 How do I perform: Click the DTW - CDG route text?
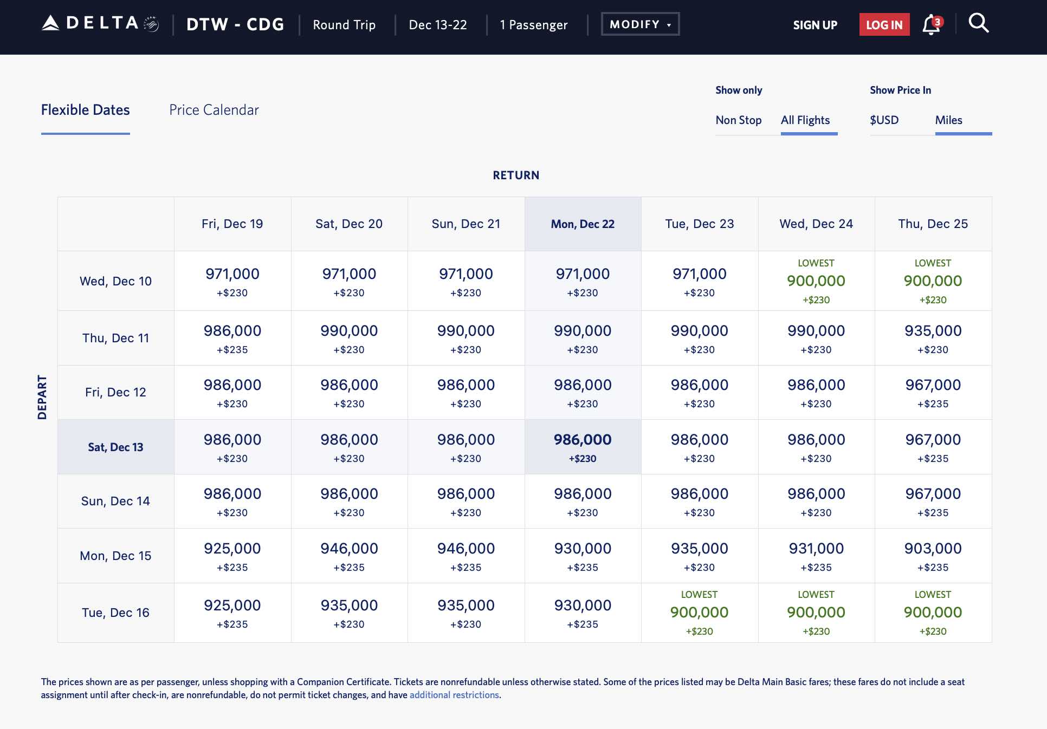point(235,24)
